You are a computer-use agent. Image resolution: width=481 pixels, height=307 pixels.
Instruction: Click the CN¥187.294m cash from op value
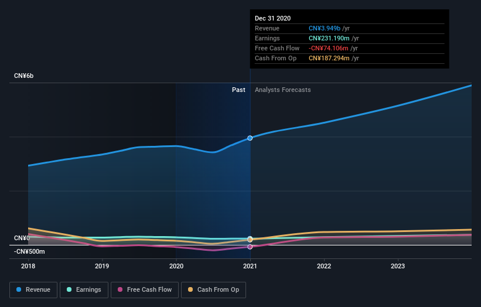pyautogui.click(x=329, y=58)
